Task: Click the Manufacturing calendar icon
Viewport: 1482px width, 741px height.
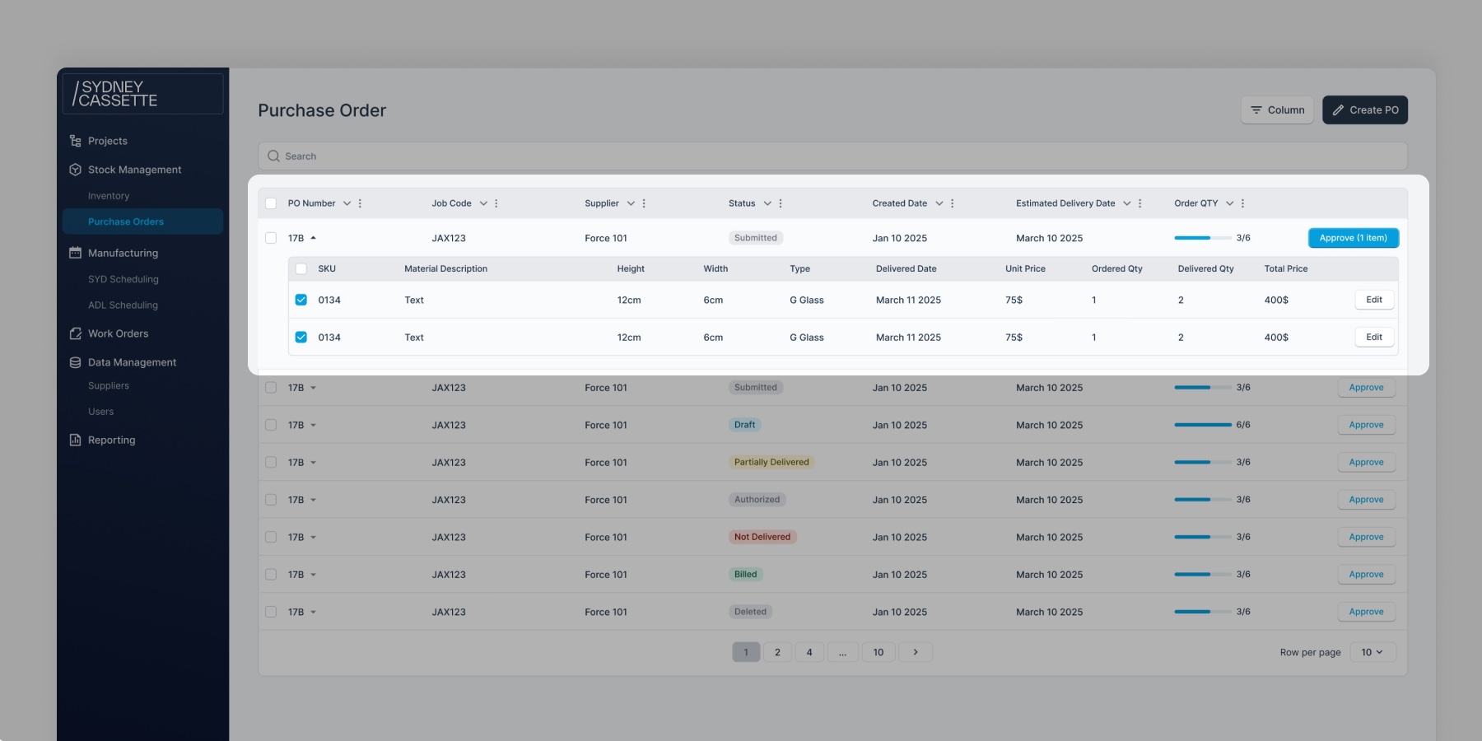Action: [75, 253]
